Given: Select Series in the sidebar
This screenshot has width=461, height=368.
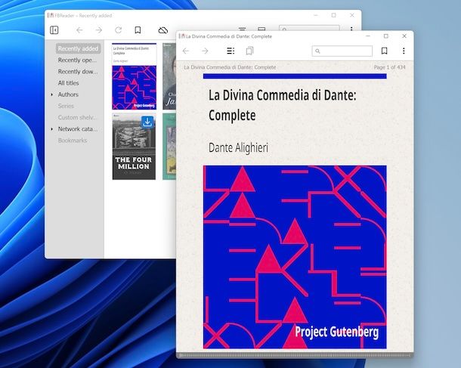Looking at the screenshot, I should coord(66,106).
